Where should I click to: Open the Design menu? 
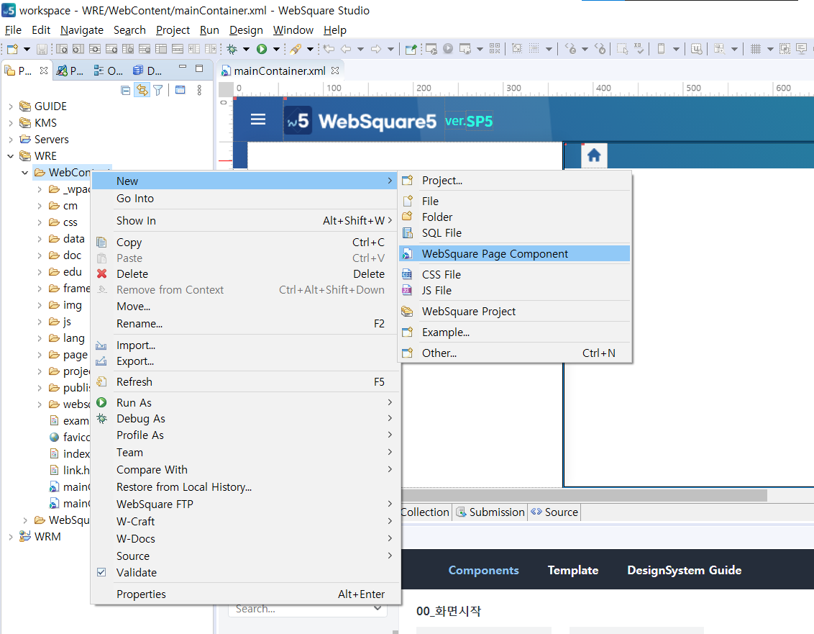pyautogui.click(x=246, y=30)
